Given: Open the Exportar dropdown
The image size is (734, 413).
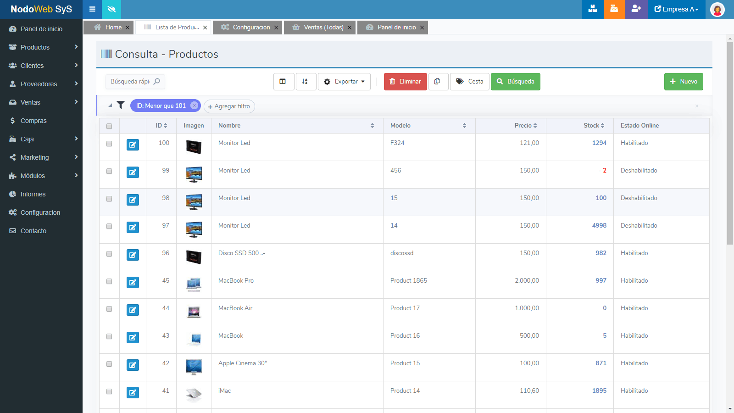Looking at the screenshot, I should (344, 82).
